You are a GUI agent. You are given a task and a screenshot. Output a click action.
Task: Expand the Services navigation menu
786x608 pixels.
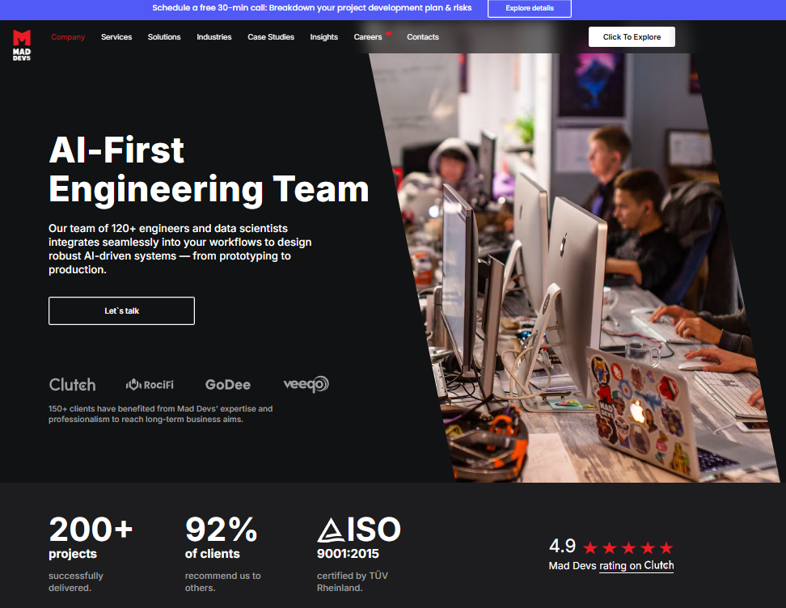click(x=116, y=37)
